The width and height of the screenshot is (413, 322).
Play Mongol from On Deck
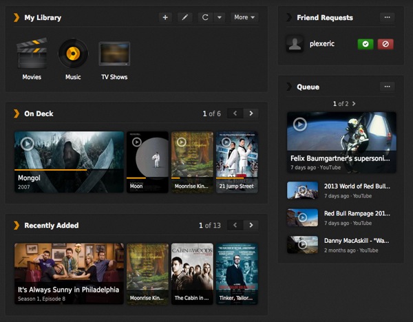coord(27,144)
